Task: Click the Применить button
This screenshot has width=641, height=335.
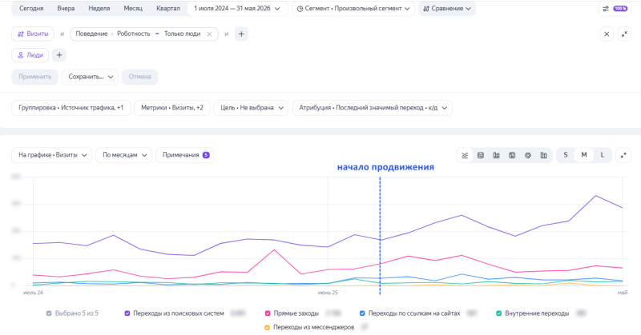Action: [x=34, y=77]
